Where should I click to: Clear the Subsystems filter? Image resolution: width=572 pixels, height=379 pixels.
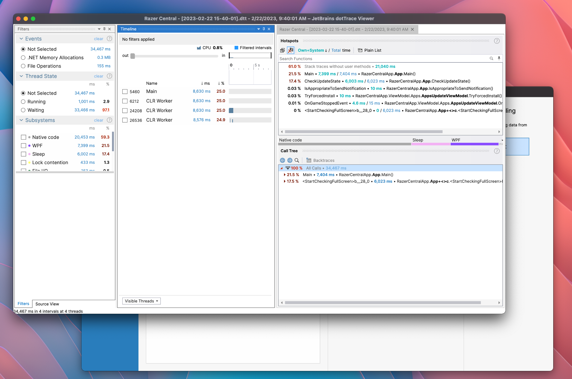pyautogui.click(x=99, y=120)
